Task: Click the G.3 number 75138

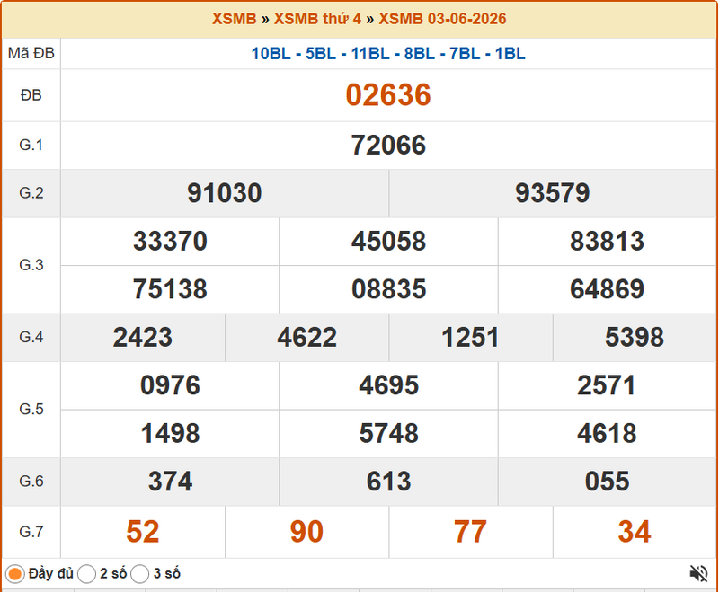Action: tap(170, 289)
